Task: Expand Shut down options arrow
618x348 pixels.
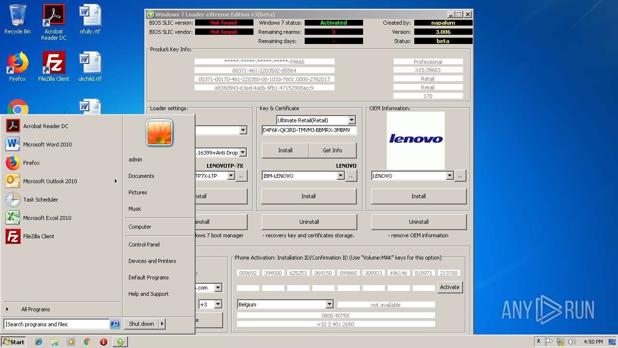Action: click(x=162, y=324)
